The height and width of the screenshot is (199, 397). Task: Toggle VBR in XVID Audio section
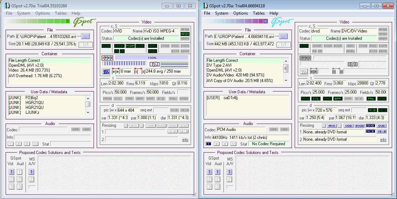click(86, 129)
